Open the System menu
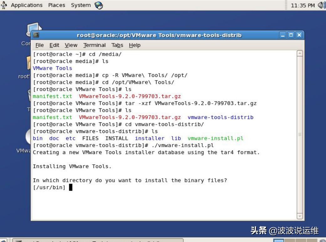Screen dimensions: 326x242 80,5
